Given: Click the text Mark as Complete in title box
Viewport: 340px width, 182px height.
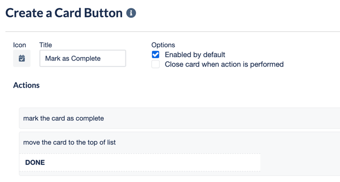Looking at the screenshot, I should [73, 58].
